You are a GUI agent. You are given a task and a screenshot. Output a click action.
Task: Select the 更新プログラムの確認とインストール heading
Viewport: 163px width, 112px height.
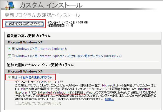[x=42, y=15]
